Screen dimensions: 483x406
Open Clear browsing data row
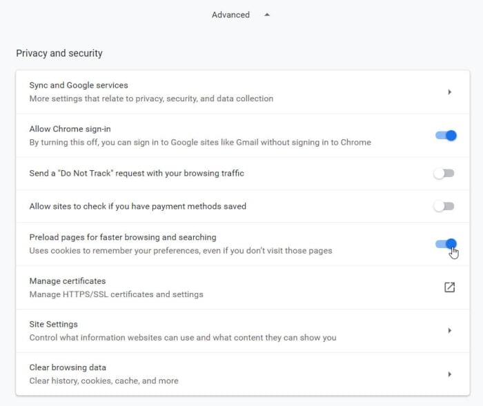[243, 374]
